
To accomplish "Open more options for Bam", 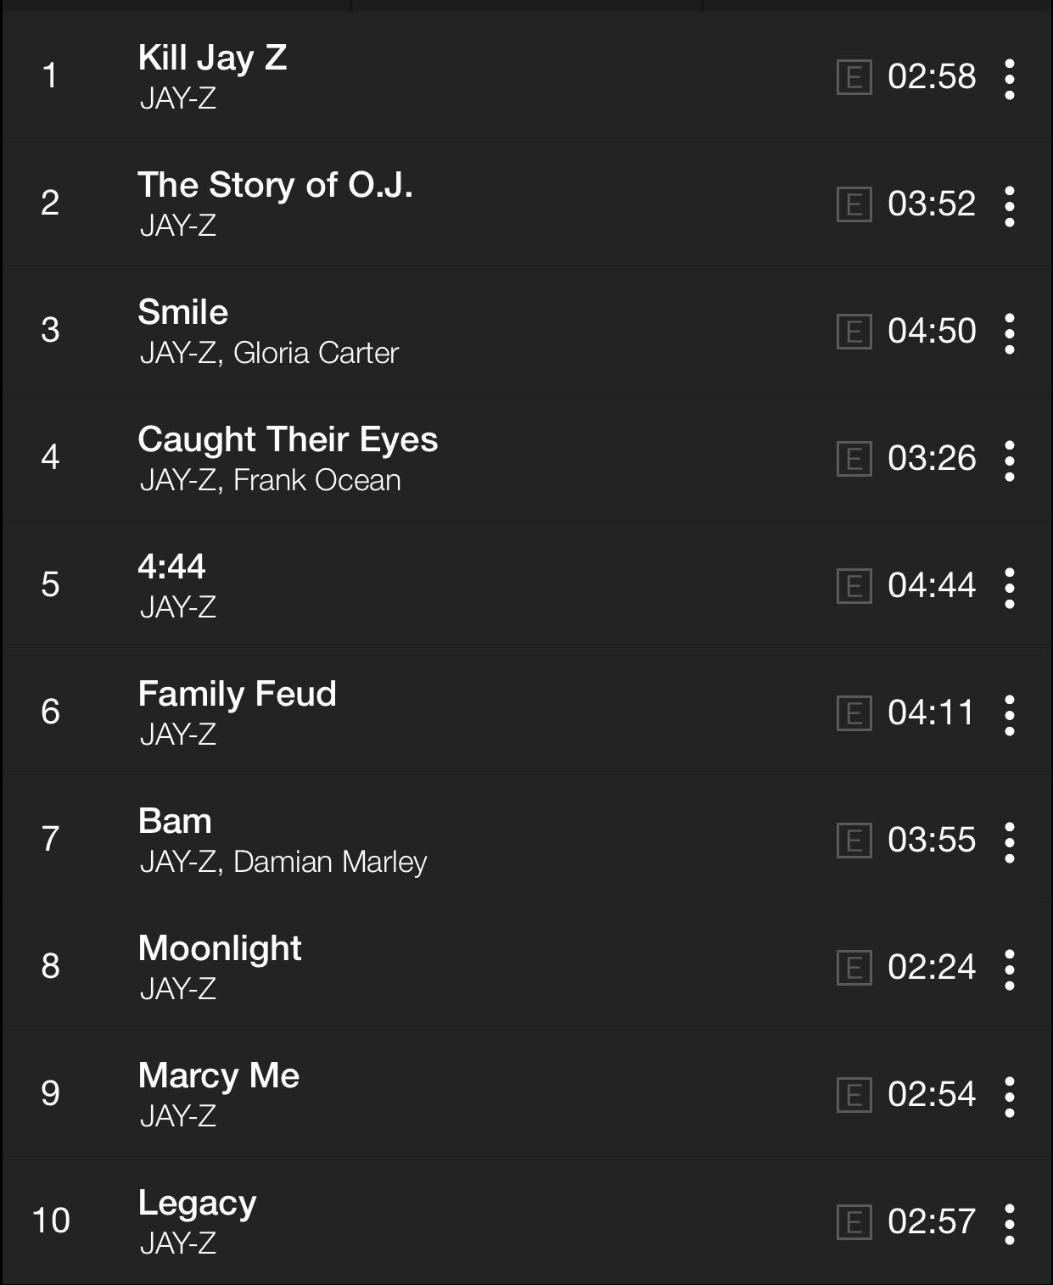I will click(x=1009, y=842).
